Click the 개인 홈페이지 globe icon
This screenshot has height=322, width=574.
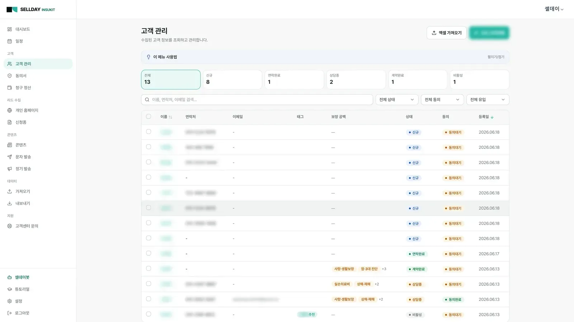[10, 110]
